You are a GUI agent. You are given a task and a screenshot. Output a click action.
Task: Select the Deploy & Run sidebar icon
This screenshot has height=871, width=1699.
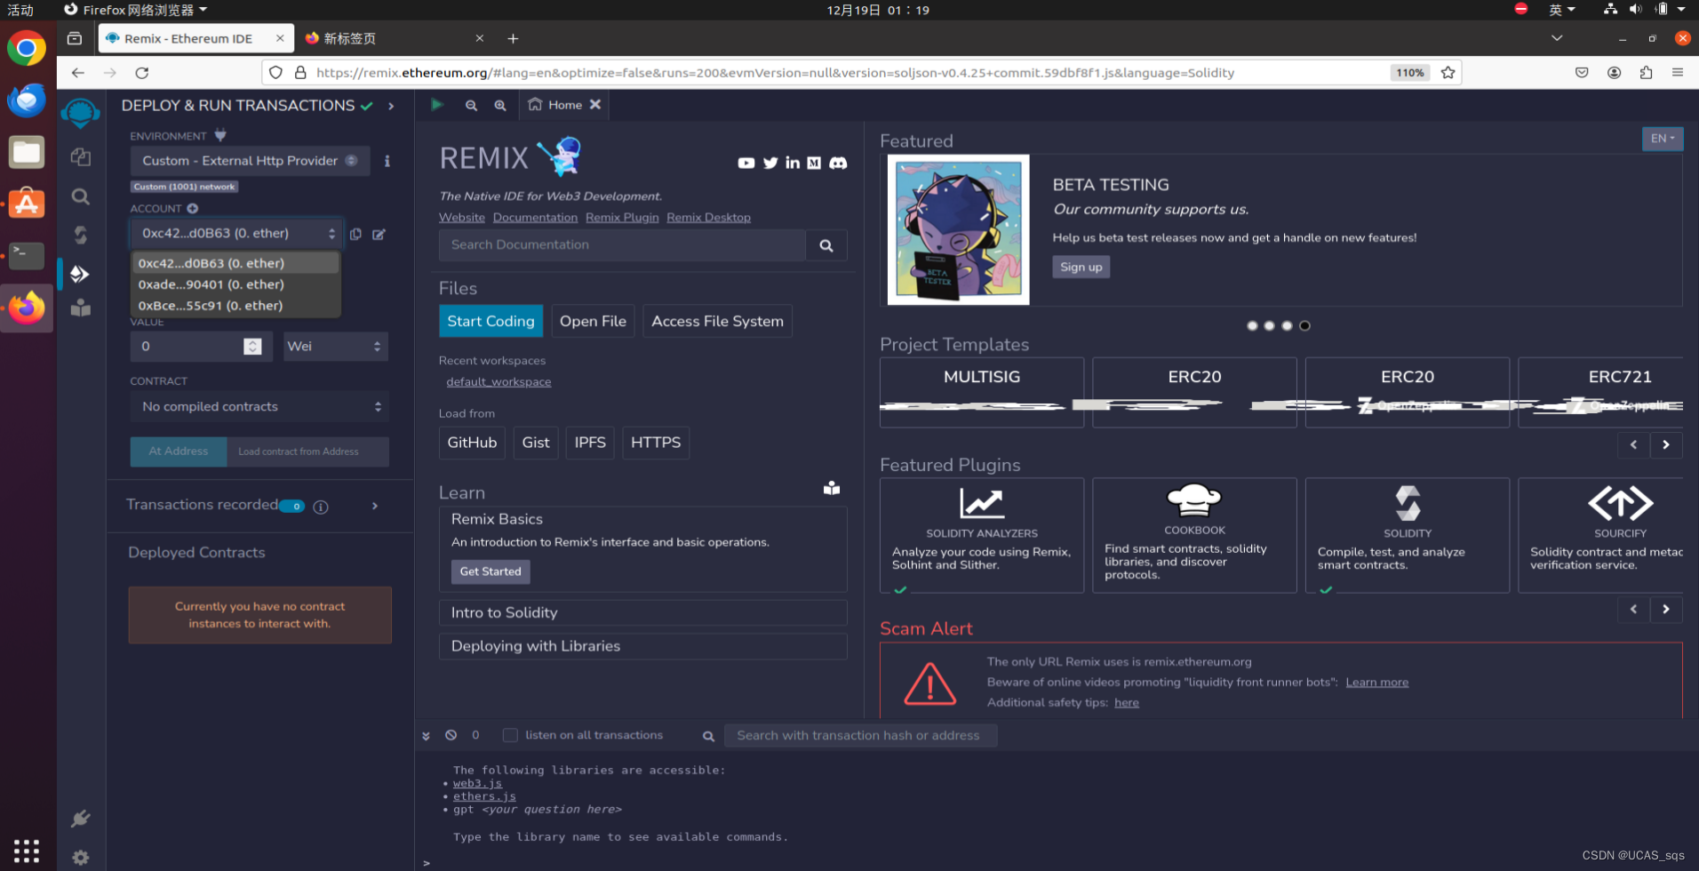point(80,274)
